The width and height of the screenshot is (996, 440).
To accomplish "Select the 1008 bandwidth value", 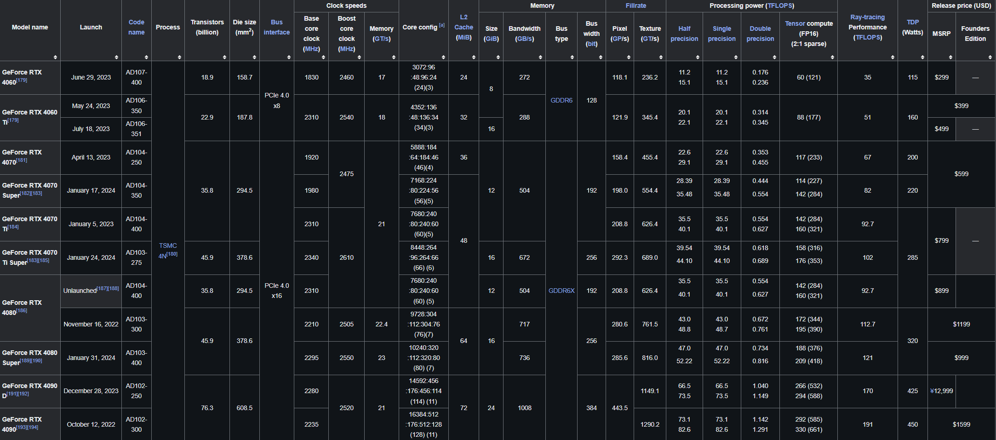I will (525, 408).
